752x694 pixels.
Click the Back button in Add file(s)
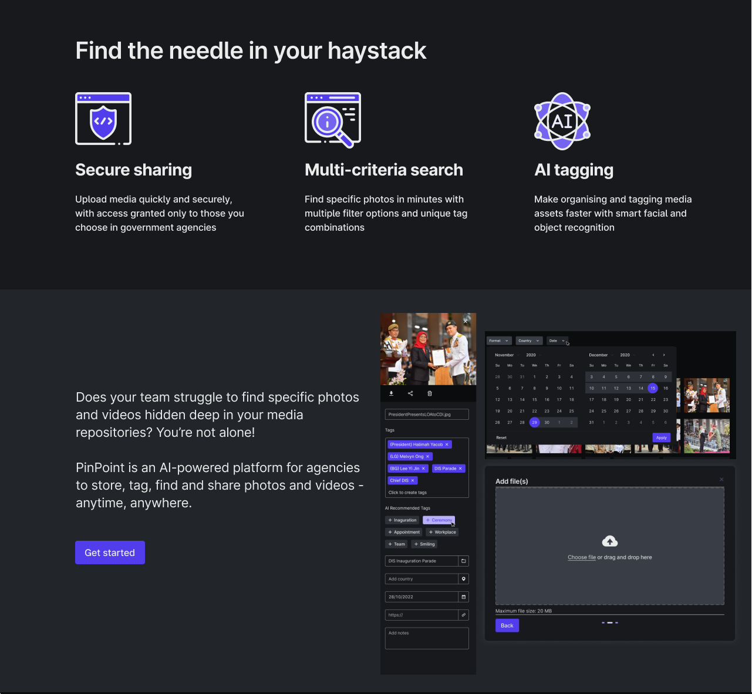click(507, 625)
